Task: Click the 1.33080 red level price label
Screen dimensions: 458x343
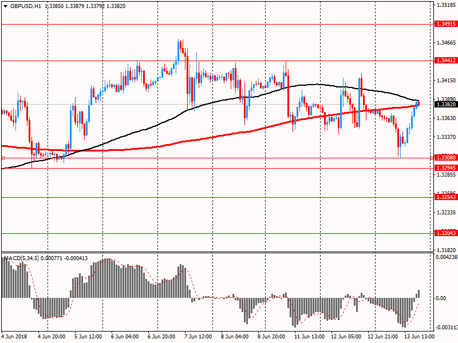Action: coord(446,158)
